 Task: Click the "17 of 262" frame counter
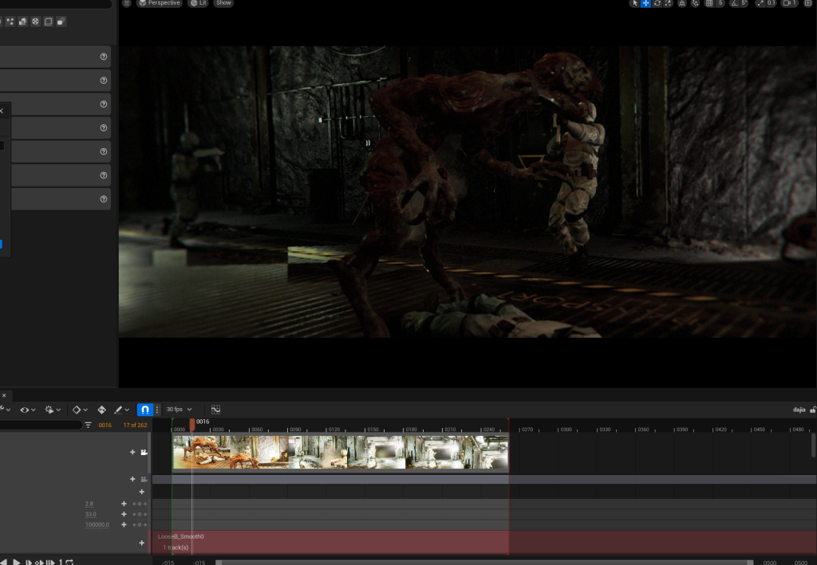pos(135,425)
